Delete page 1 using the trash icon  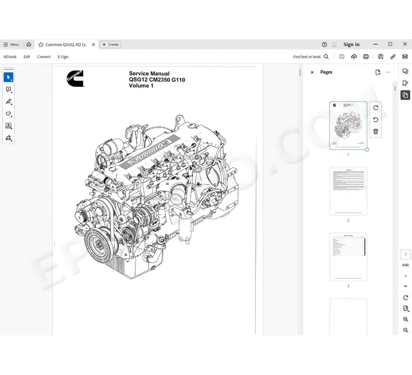click(376, 132)
